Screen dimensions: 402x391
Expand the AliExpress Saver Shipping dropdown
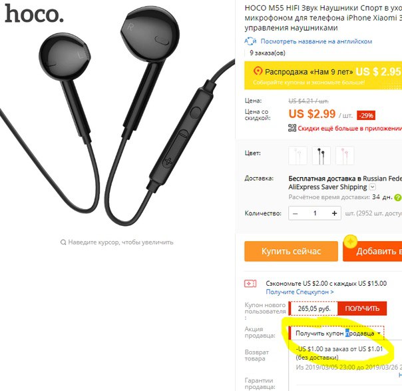pyautogui.click(x=373, y=187)
